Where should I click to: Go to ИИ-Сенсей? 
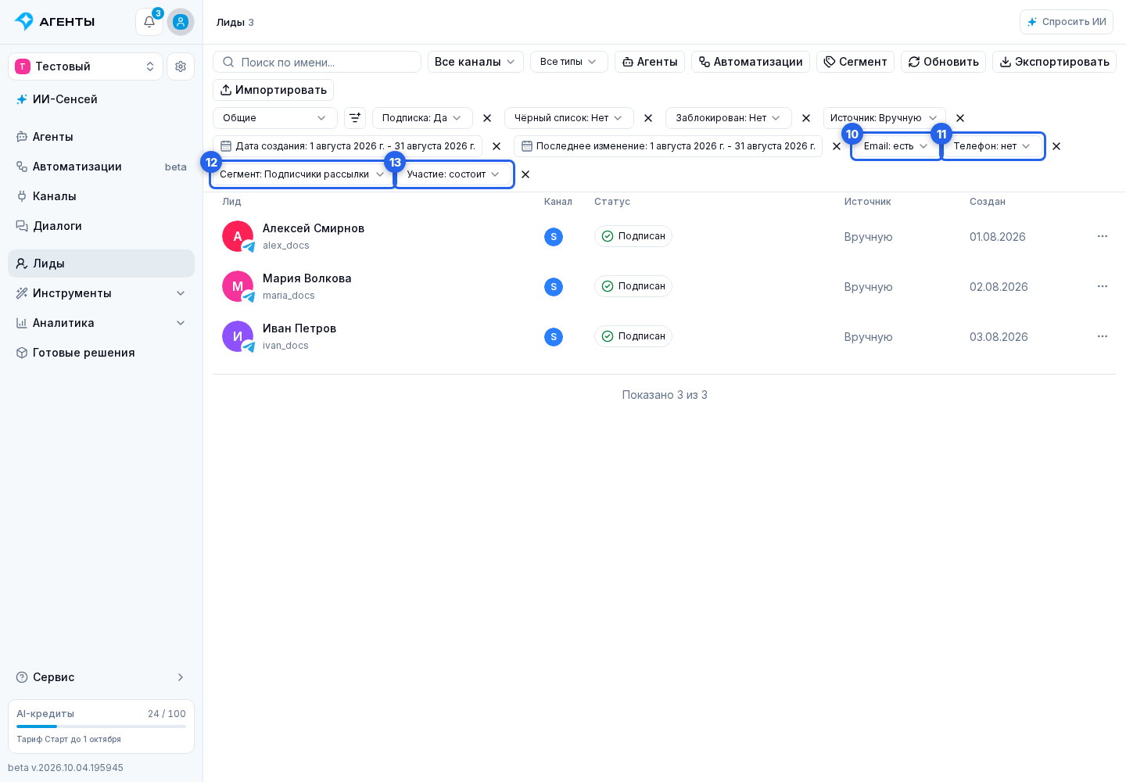(102, 99)
